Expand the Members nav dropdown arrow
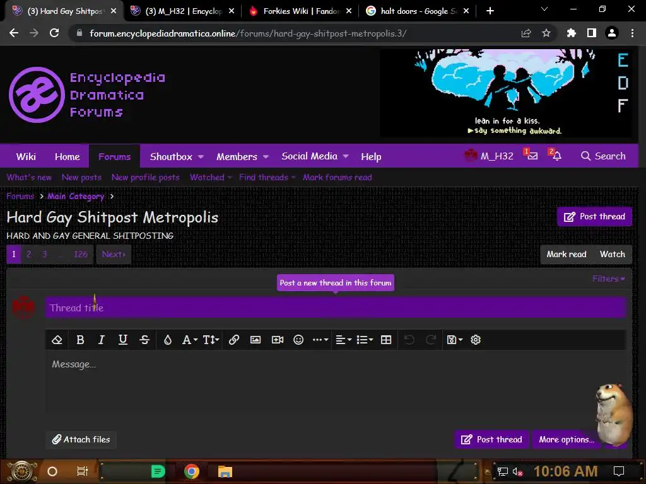646x484 pixels. (266, 157)
